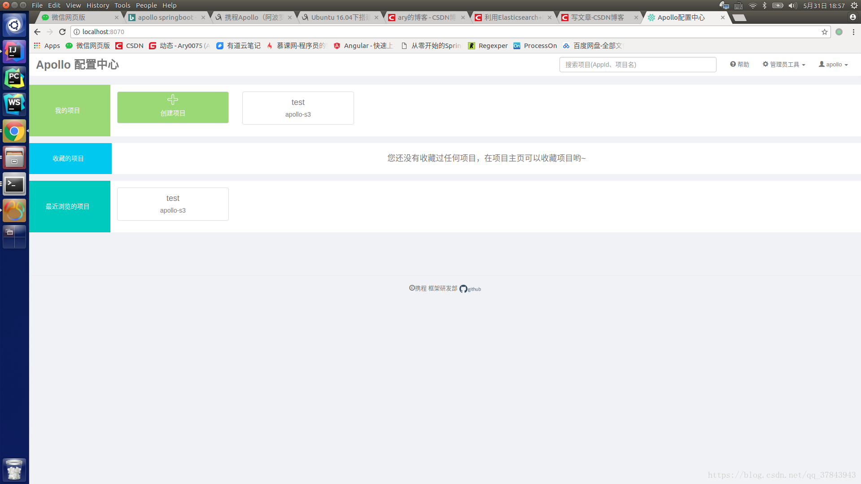861x484 pixels.
Task: Open the battery status indicator
Action: pyautogui.click(x=778, y=5)
